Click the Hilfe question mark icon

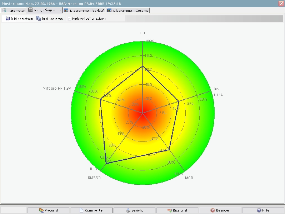259,210
